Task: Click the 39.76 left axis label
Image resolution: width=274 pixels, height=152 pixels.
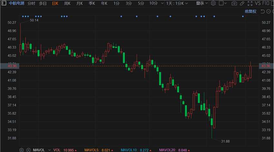Action: tap(12, 89)
